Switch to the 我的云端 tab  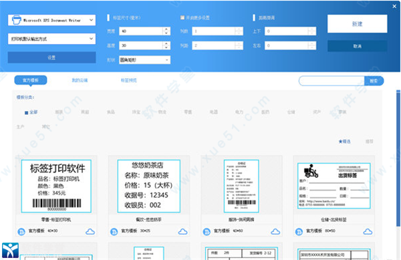[x=80, y=80]
